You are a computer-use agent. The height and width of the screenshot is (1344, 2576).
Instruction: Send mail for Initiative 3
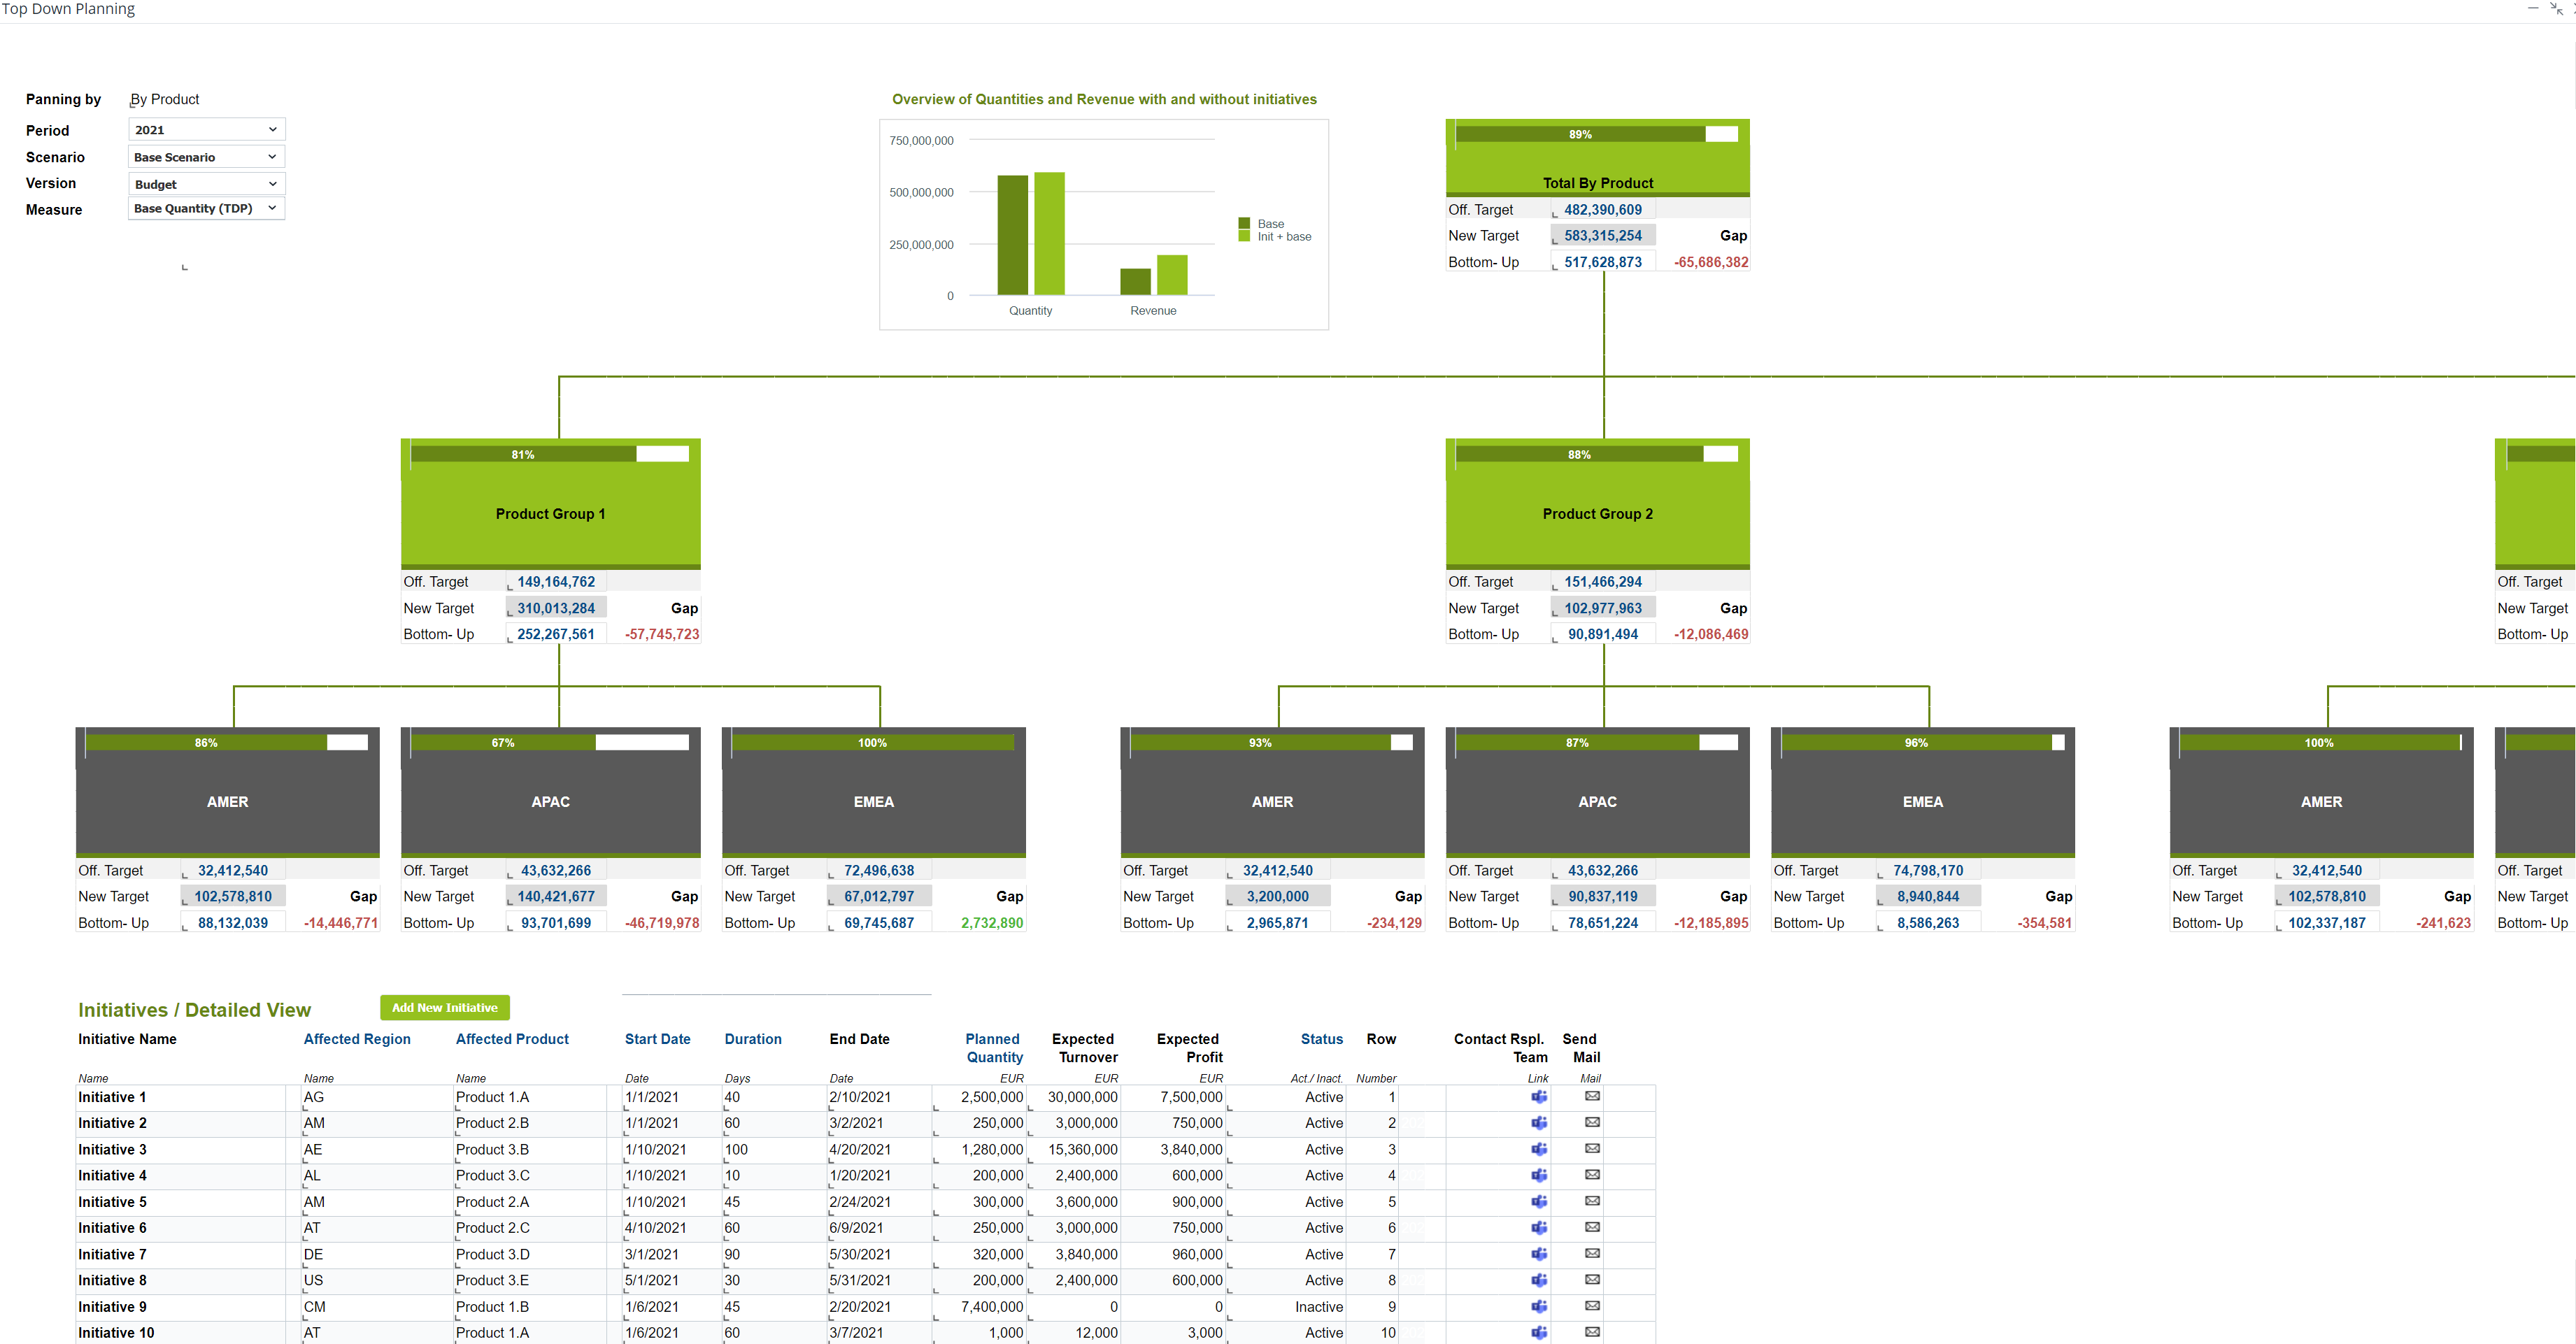point(1592,1148)
